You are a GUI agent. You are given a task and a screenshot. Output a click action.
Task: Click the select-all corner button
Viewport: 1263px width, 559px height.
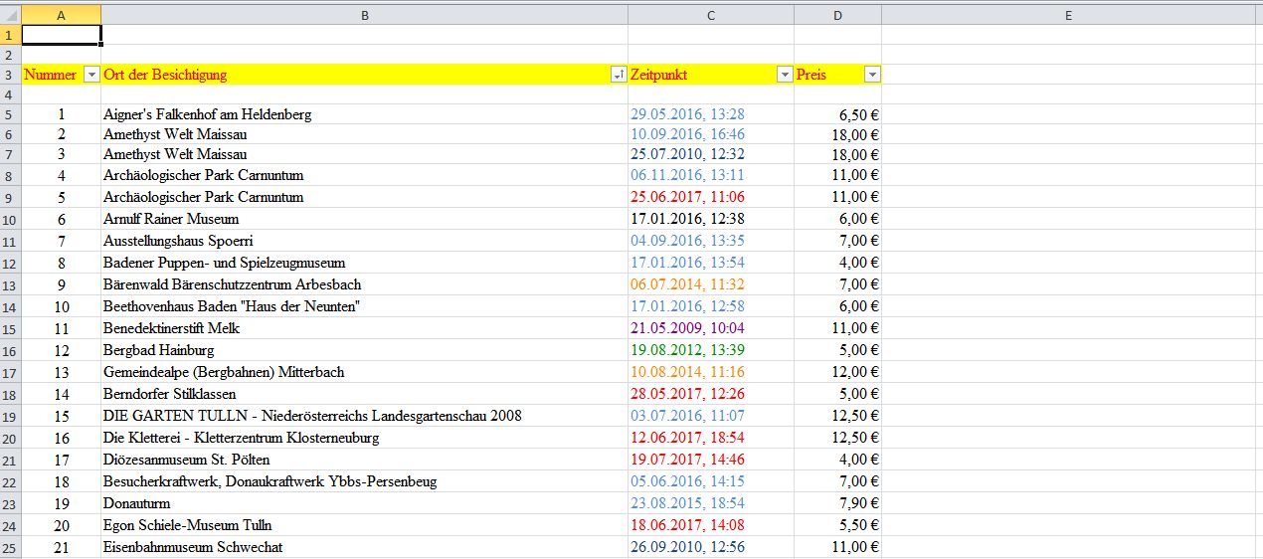10,15
